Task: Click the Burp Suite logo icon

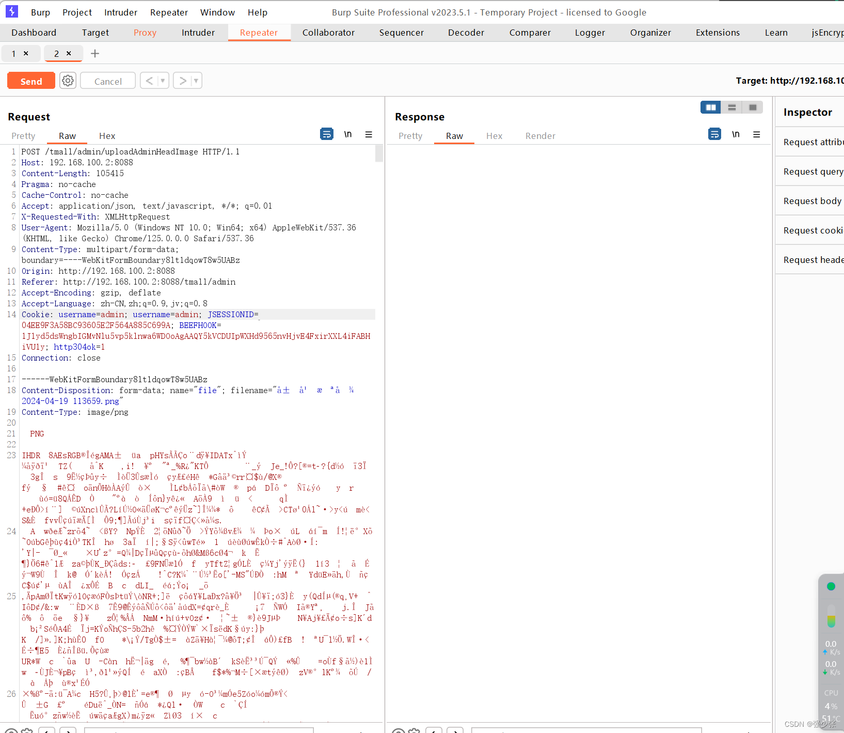Action: (x=12, y=11)
